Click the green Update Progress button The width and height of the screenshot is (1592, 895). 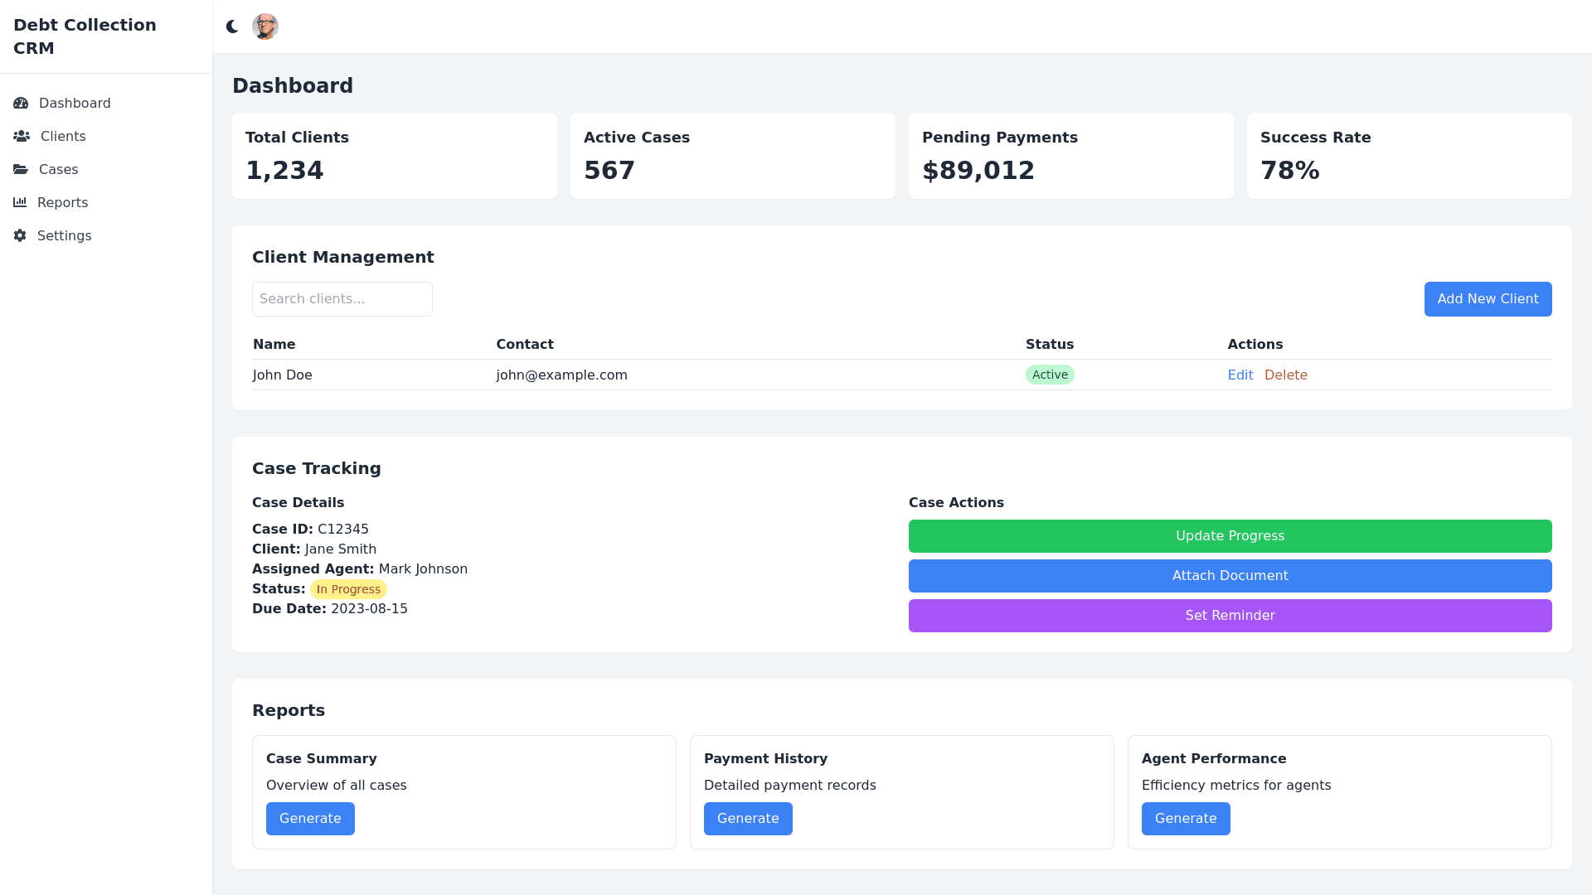[x=1230, y=536]
